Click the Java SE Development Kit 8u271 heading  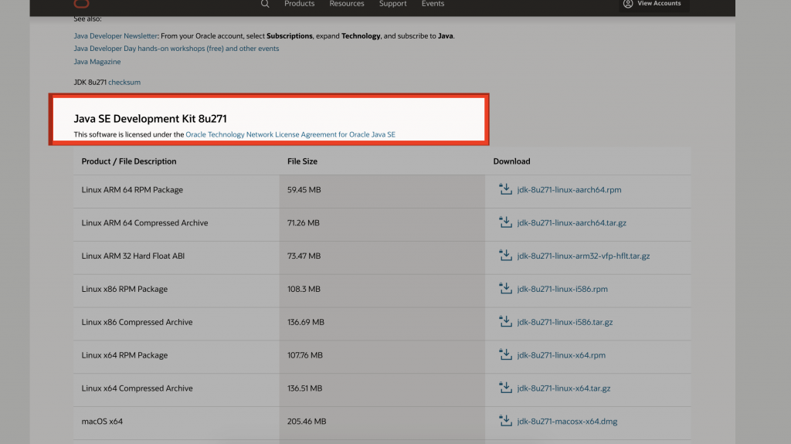[x=151, y=119]
